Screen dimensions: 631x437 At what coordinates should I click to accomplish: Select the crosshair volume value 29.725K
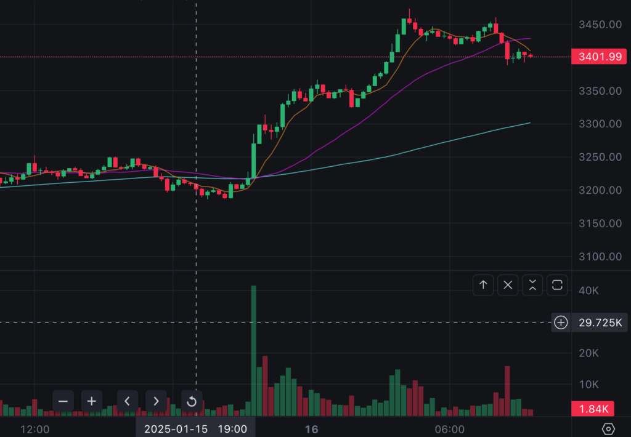600,323
